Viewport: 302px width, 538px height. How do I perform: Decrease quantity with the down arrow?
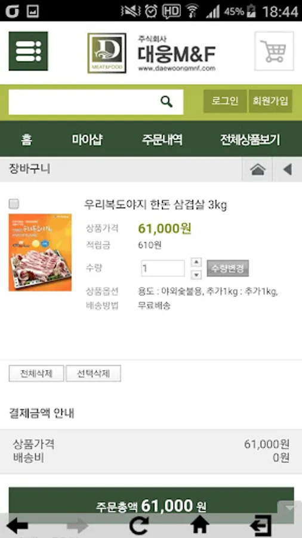(196, 274)
